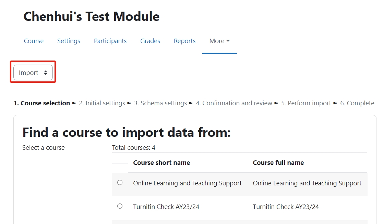Expand the More menu chevron
The height and width of the screenshot is (224, 383).
tap(228, 41)
